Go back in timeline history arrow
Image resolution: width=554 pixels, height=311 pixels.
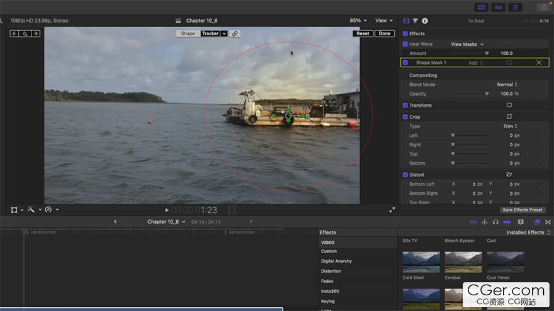115,222
